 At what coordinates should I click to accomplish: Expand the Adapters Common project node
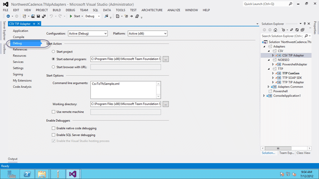point(269,87)
